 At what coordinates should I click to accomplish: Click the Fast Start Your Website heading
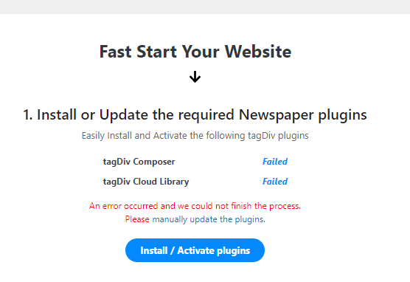tap(195, 52)
